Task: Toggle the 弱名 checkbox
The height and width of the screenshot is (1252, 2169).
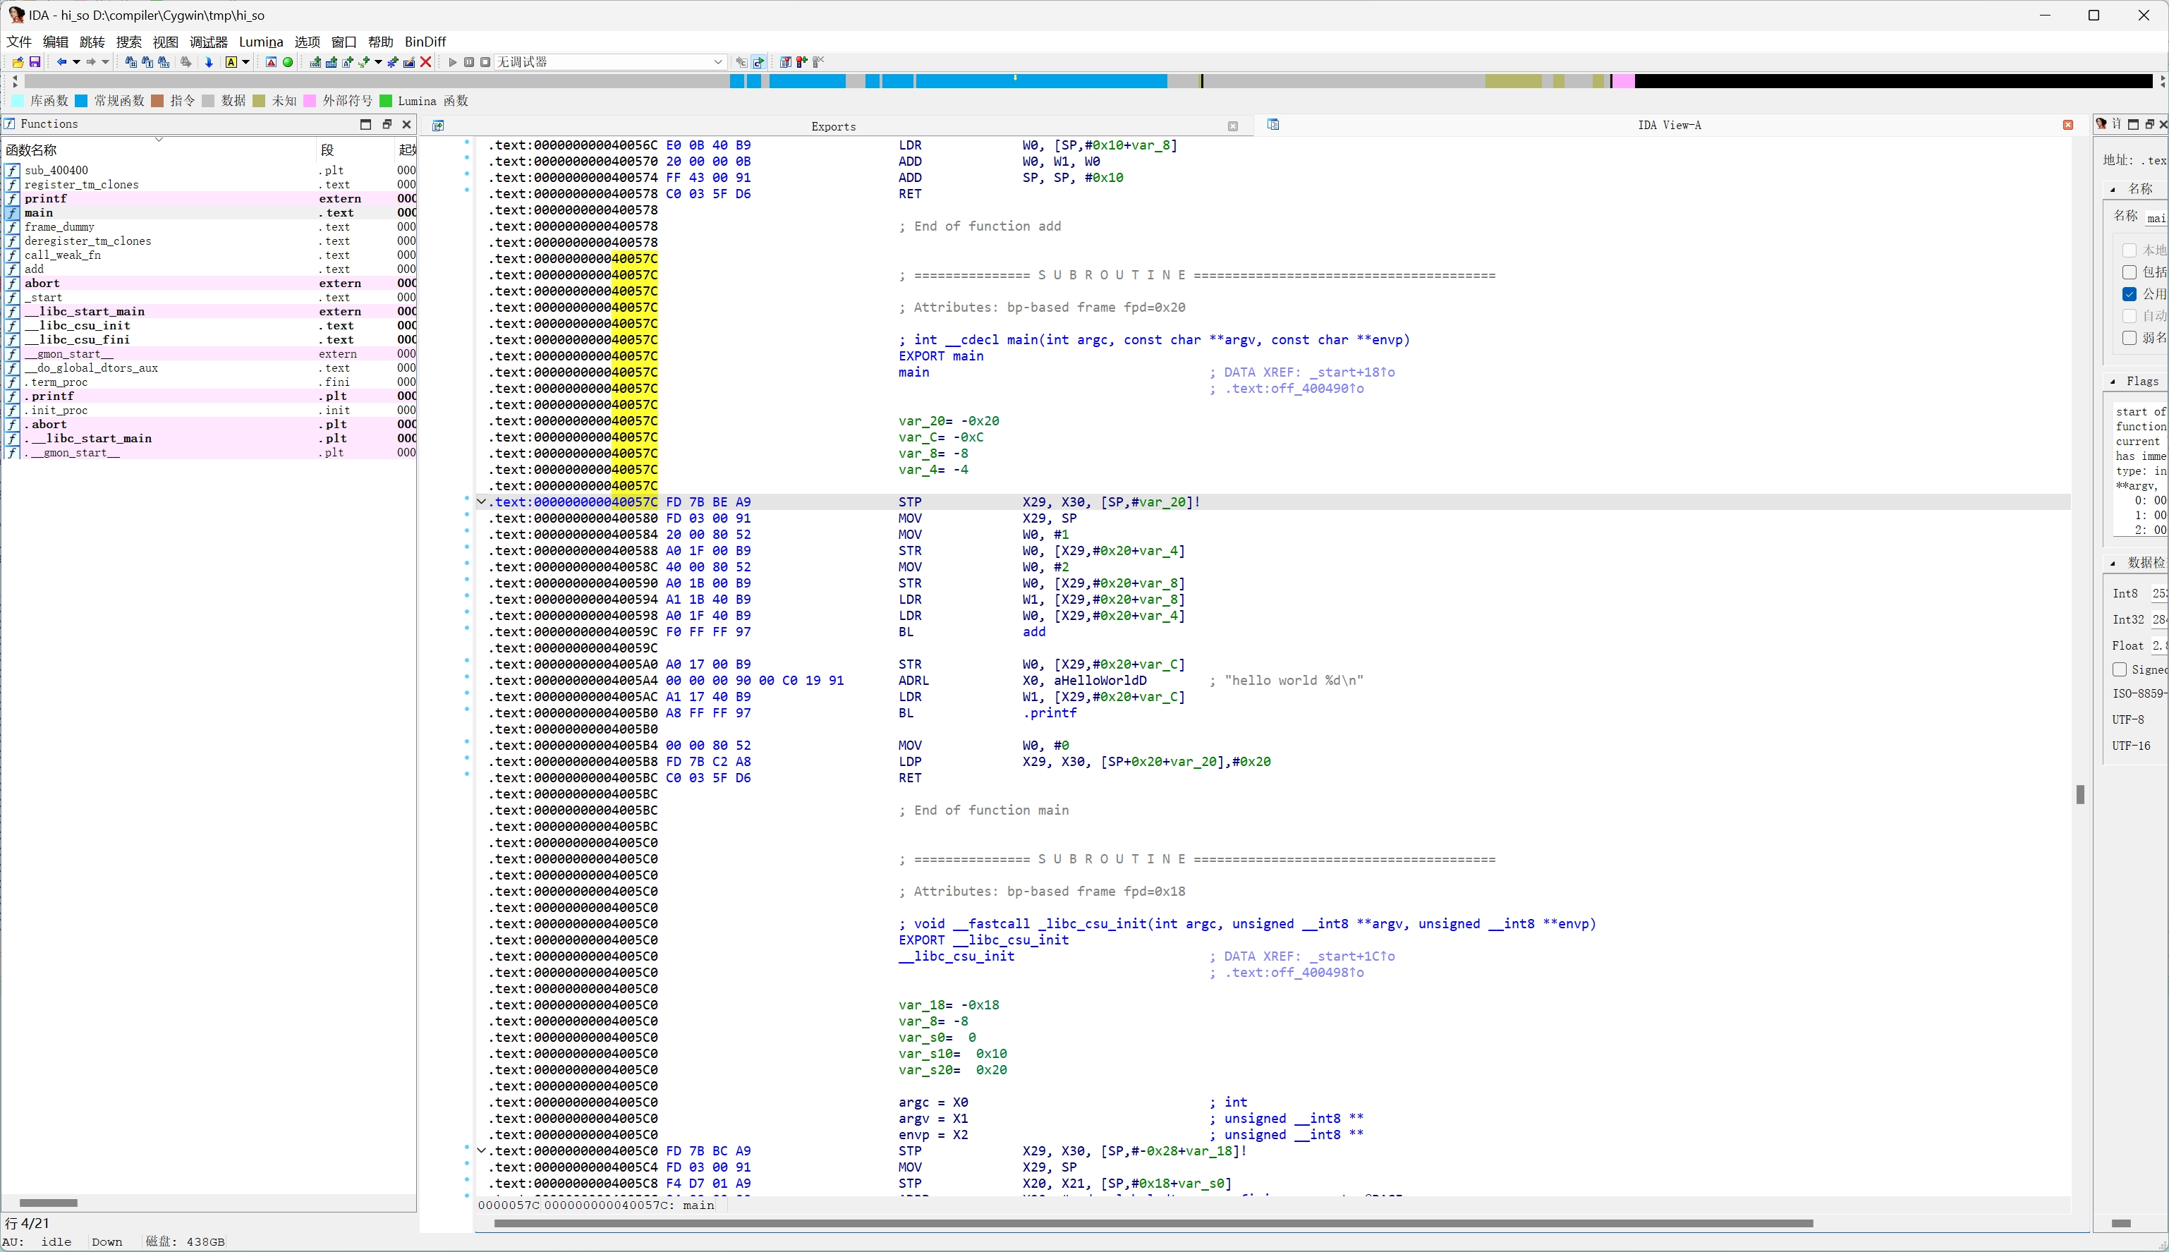Action: (x=2129, y=338)
